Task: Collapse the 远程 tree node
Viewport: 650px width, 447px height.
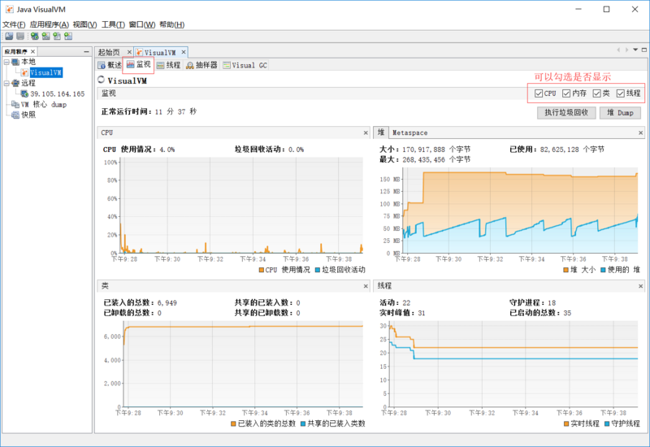Action: pos(6,83)
